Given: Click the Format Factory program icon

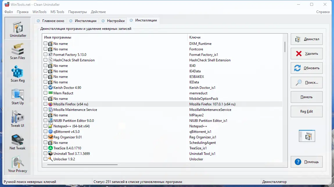Looking at the screenshot, I should pos(50,54).
